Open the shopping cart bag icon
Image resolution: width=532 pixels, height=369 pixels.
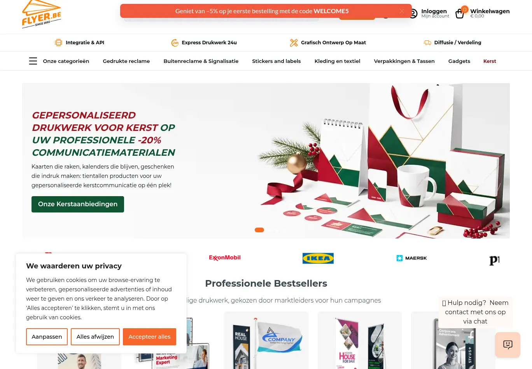[x=460, y=14]
